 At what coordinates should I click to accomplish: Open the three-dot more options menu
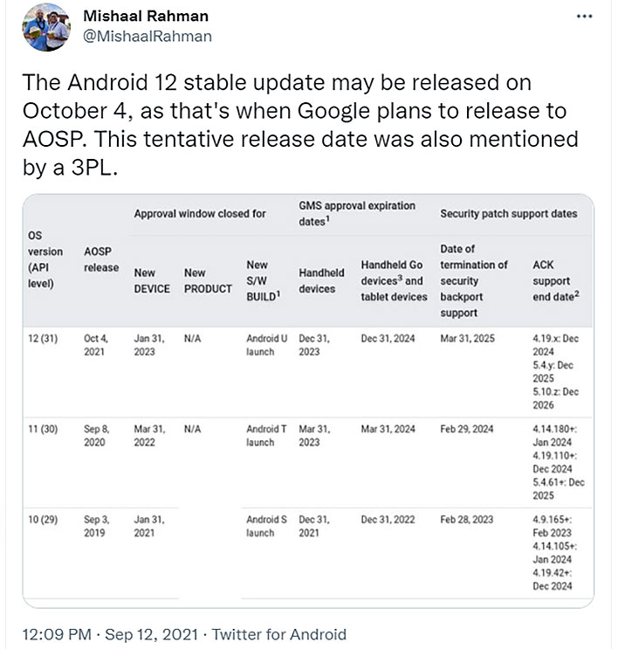coord(584,16)
